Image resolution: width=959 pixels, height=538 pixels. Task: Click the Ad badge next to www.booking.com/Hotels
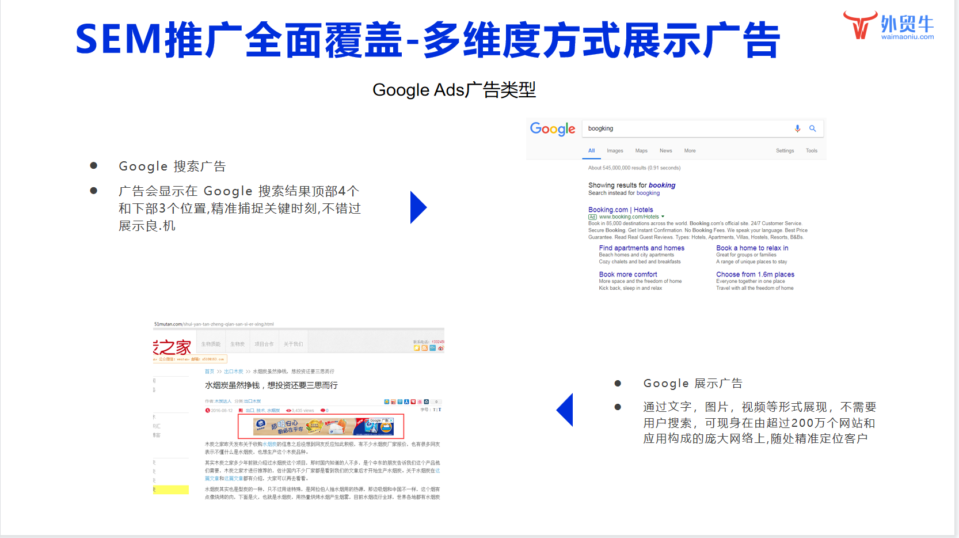coord(592,217)
